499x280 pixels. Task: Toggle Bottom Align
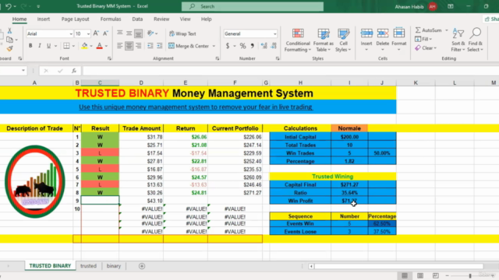click(139, 33)
